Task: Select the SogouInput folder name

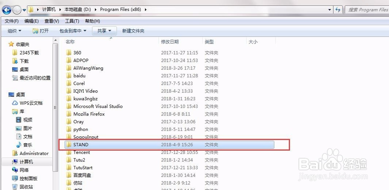Action: coord(86,137)
